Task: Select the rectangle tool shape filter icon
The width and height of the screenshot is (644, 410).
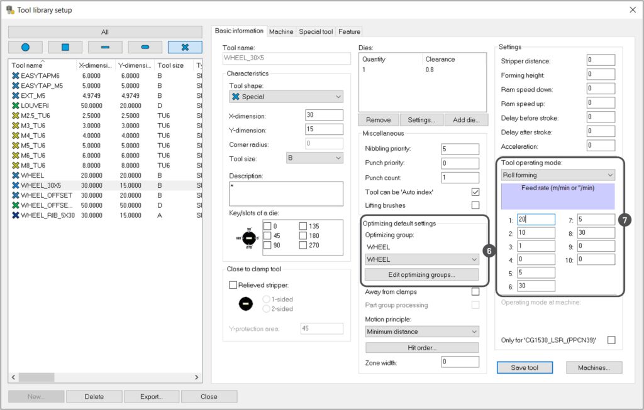Action: pyautogui.click(x=105, y=47)
